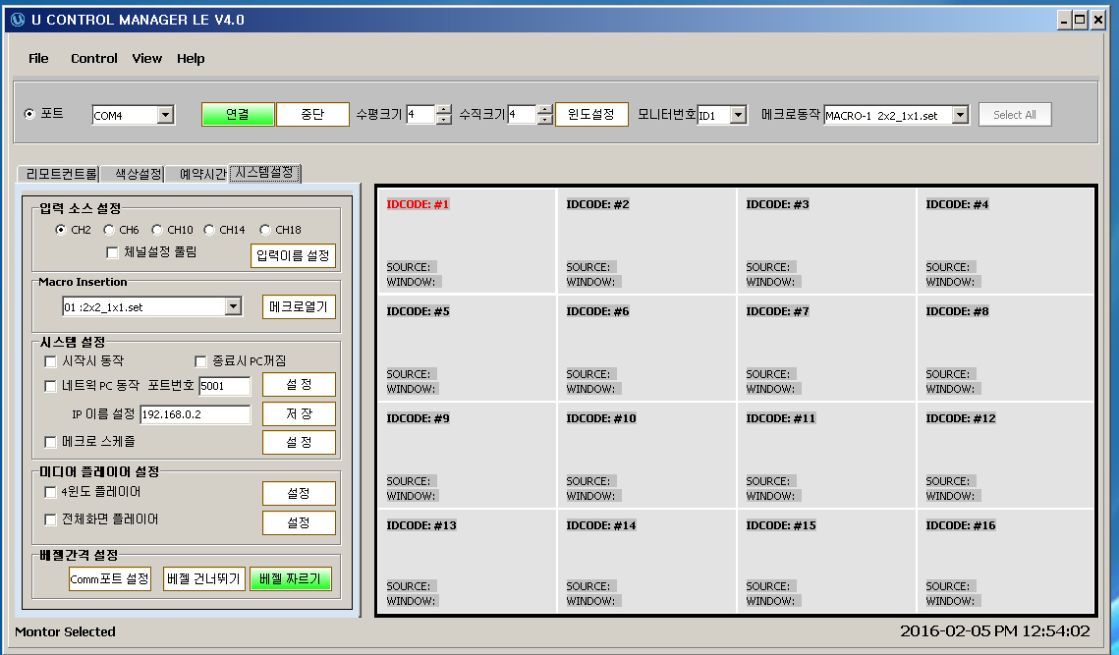Select monitor cell IDCODE: #1
Viewport: 1119px width, 655px height.
click(x=467, y=241)
